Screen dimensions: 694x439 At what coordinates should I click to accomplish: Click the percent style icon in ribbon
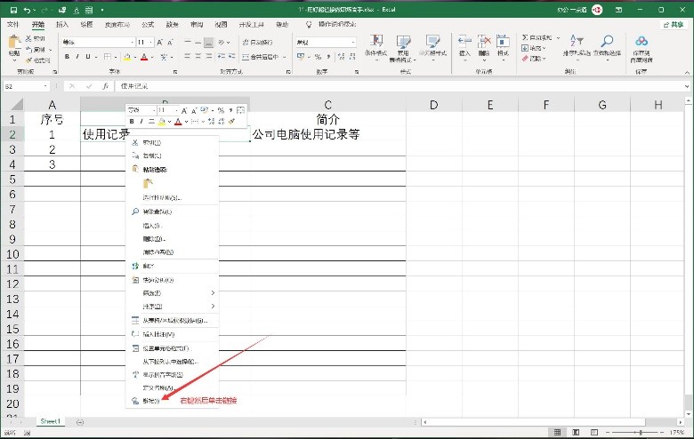pos(318,57)
